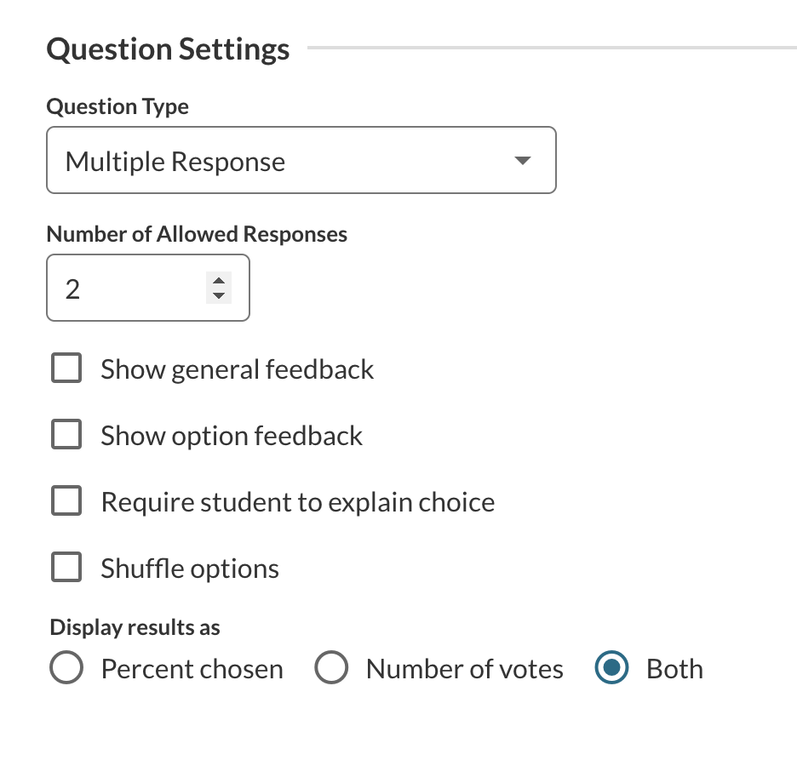Open the Question Type dropdown
797x783 pixels.
(301, 161)
